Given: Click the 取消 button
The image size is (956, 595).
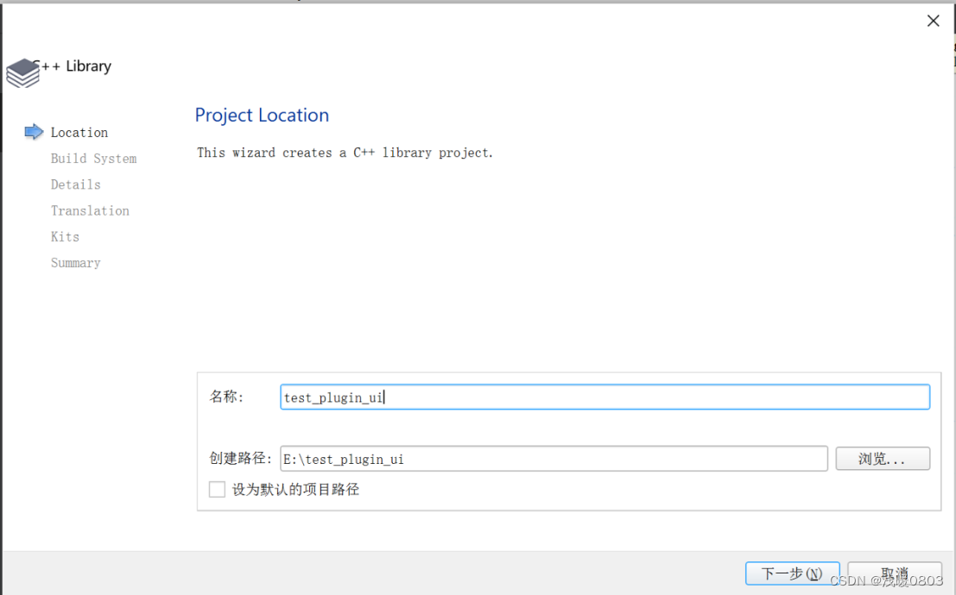Looking at the screenshot, I should (894, 573).
